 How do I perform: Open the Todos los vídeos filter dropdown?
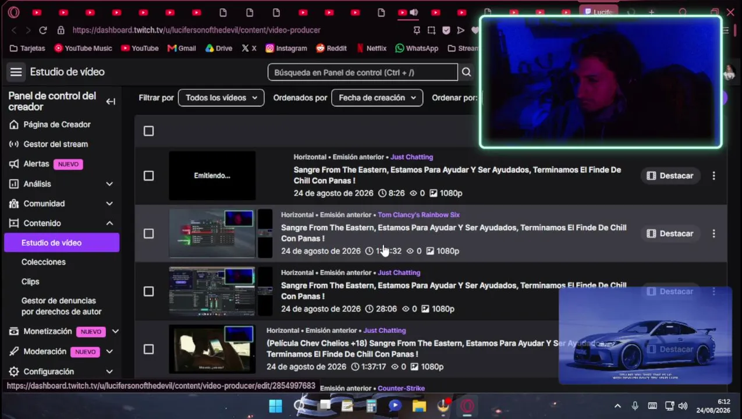221,98
